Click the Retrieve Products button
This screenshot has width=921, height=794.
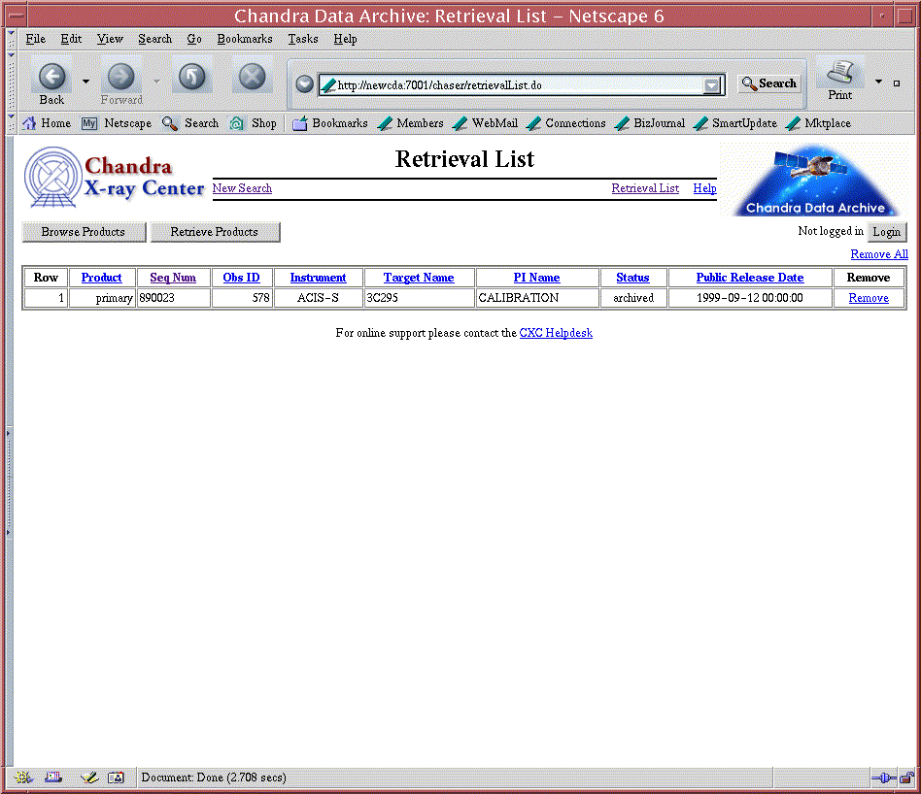(x=215, y=232)
